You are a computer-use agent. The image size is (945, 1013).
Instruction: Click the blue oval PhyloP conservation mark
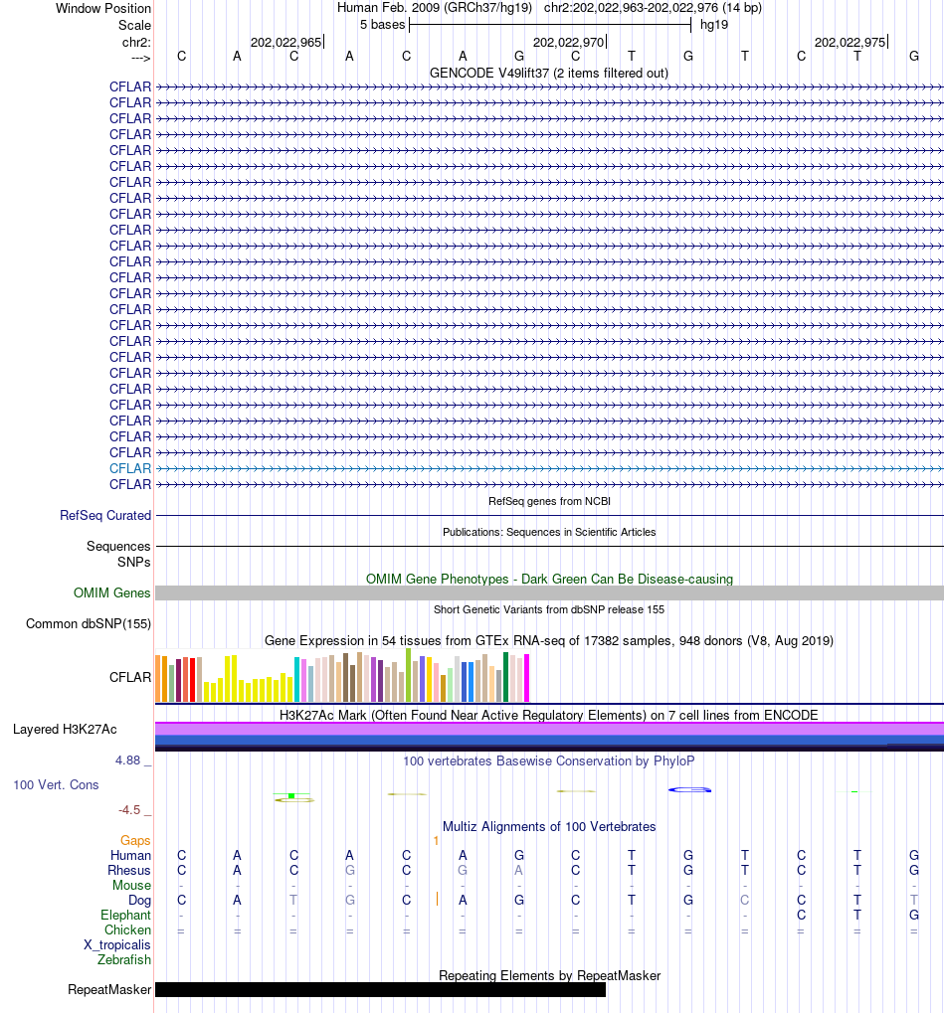689,789
